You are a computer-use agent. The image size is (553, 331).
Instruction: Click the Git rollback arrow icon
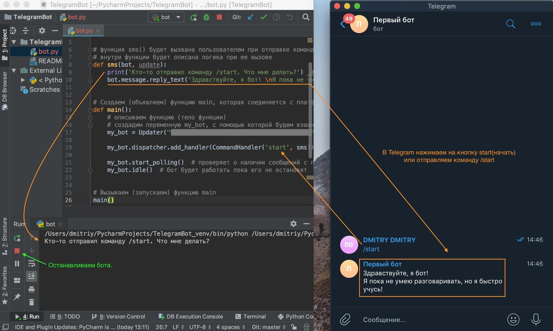(290, 18)
